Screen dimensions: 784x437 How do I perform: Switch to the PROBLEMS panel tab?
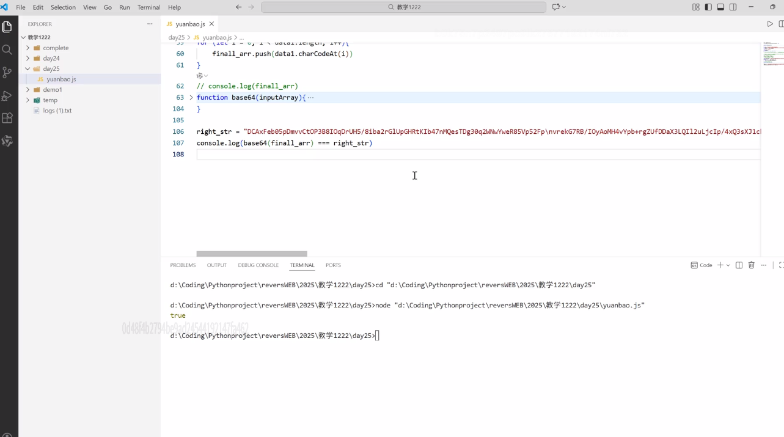click(x=183, y=265)
